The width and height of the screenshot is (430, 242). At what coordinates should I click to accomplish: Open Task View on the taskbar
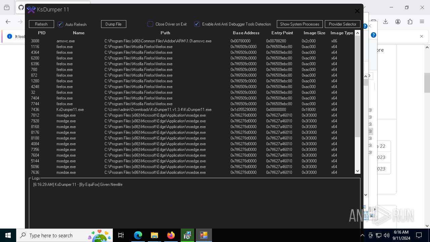point(121,235)
